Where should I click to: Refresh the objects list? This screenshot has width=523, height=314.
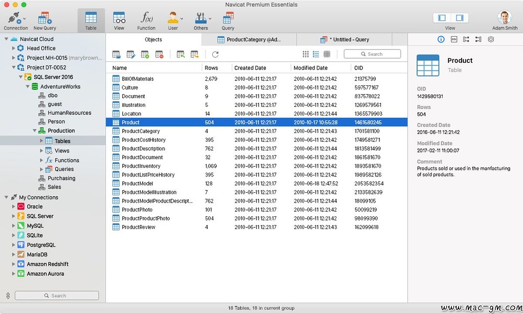[x=215, y=54]
